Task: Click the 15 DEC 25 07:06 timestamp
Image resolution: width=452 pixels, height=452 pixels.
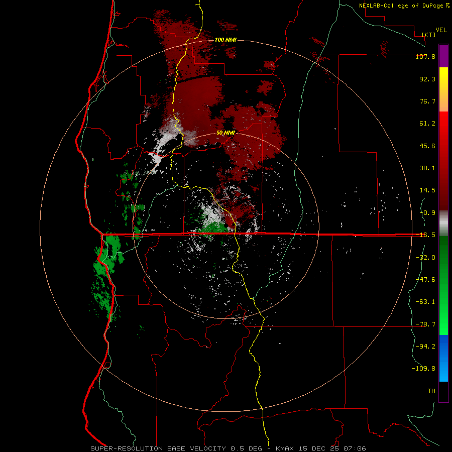Action: point(332,448)
